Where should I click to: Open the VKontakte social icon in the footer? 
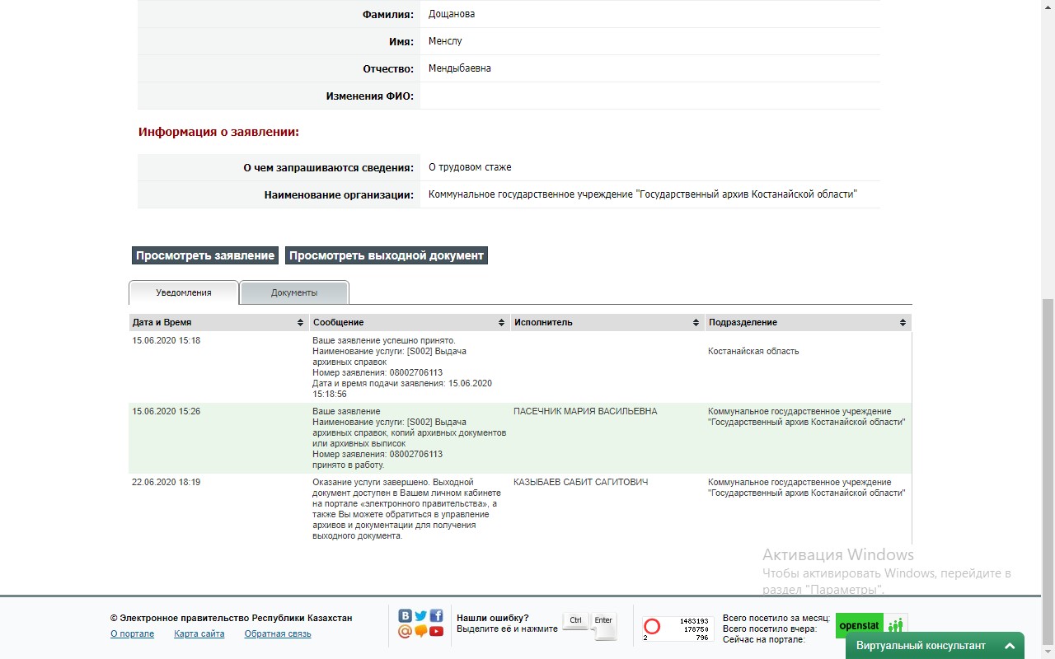point(405,616)
